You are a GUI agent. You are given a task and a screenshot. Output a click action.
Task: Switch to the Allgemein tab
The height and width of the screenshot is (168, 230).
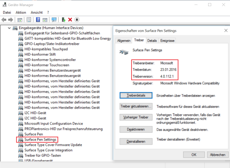pyautogui.click(x=124, y=41)
